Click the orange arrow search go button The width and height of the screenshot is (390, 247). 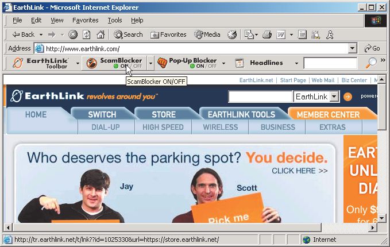[x=347, y=97]
